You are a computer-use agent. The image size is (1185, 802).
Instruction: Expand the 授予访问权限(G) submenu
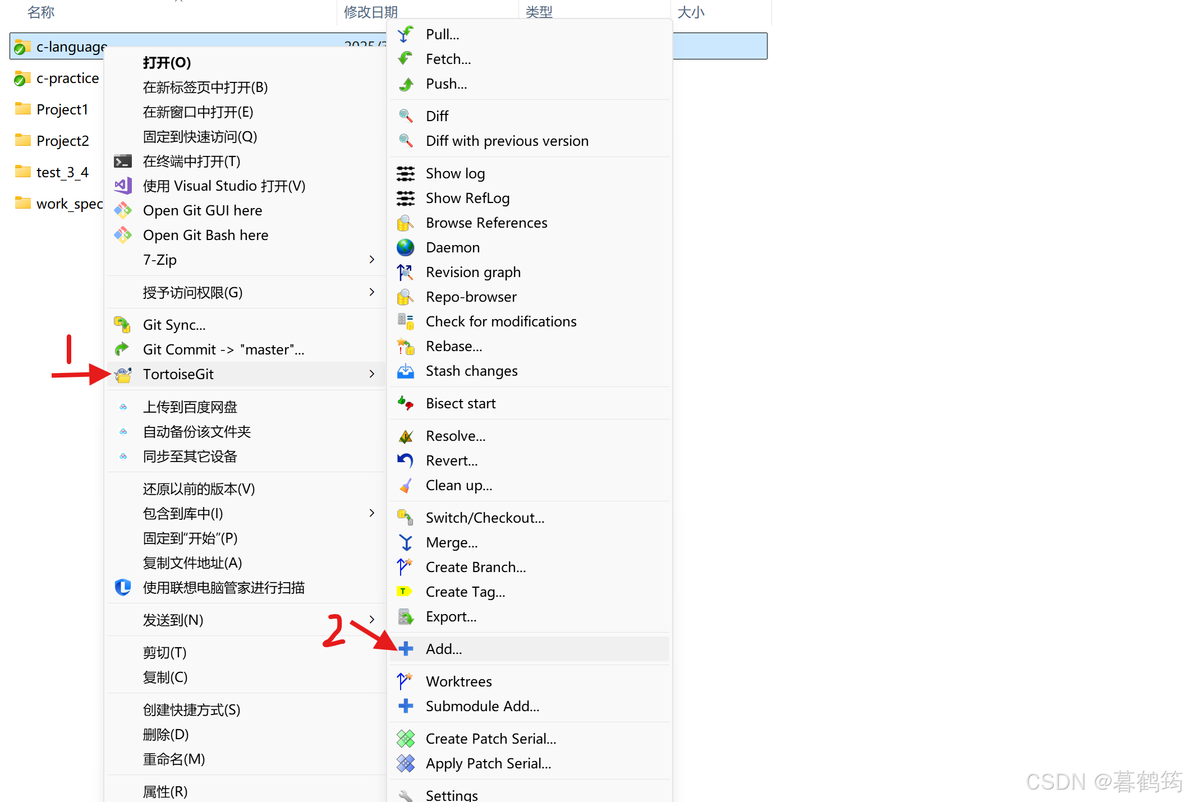(371, 292)
